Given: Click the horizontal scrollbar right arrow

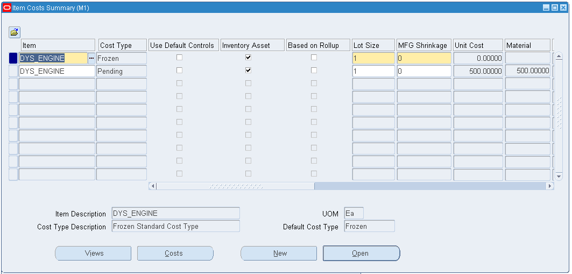Looking at the screenshot, I should 550,186.
